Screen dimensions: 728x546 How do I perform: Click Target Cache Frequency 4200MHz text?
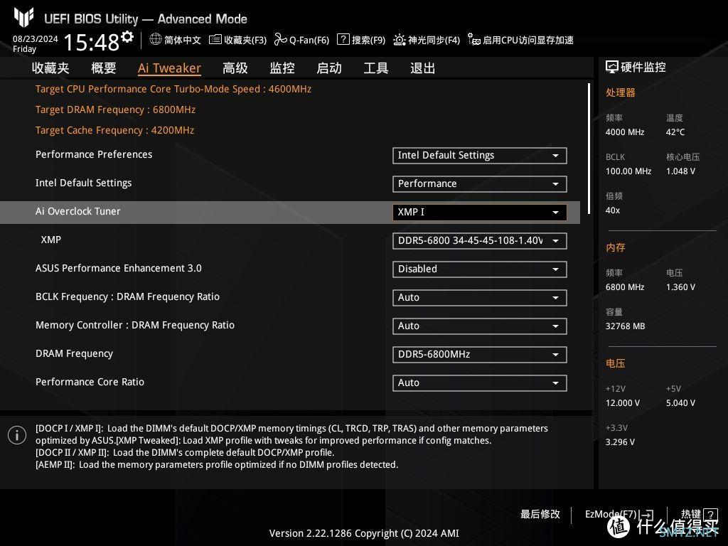114,131
